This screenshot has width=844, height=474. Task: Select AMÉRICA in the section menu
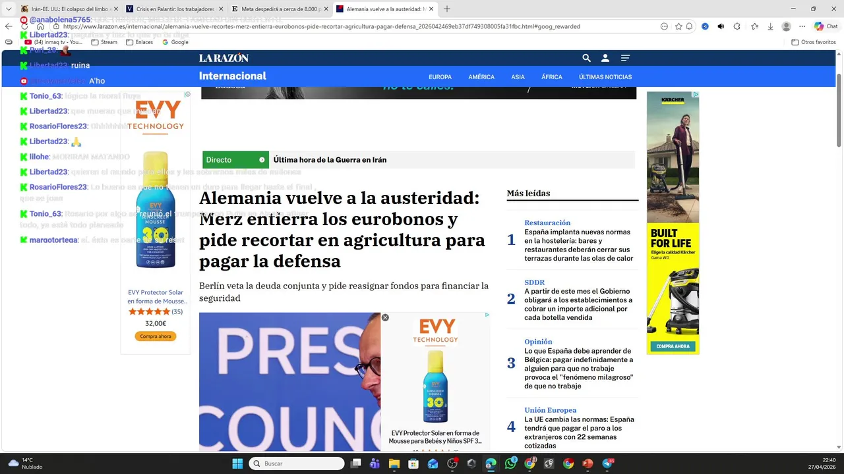tap(481, 77)
